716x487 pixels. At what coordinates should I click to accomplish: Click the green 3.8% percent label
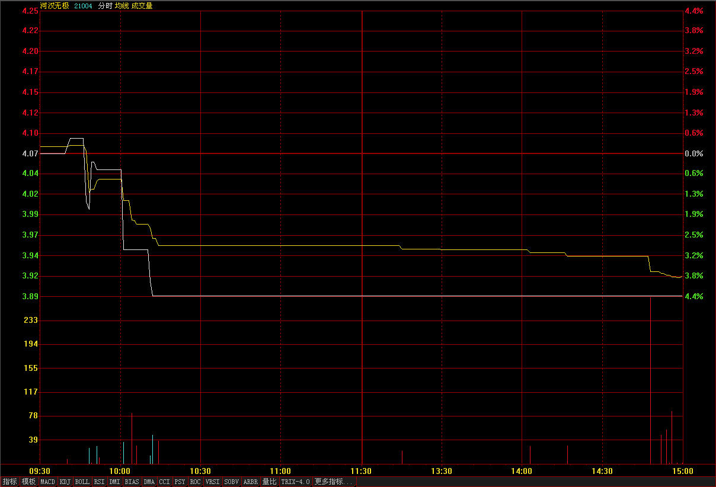click(x=693, y=275)
